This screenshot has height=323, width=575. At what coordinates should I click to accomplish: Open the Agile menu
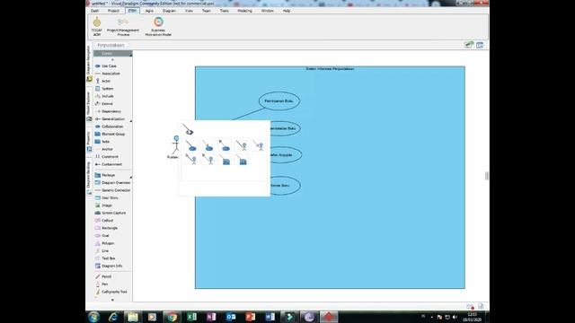149,11
